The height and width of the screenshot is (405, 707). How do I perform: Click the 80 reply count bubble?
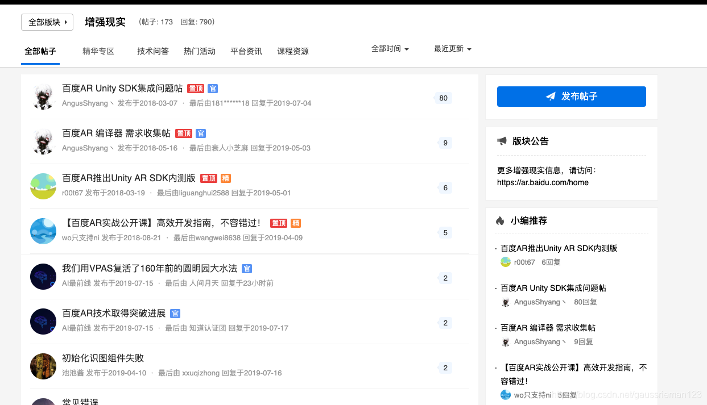click(x=443, y=98)
